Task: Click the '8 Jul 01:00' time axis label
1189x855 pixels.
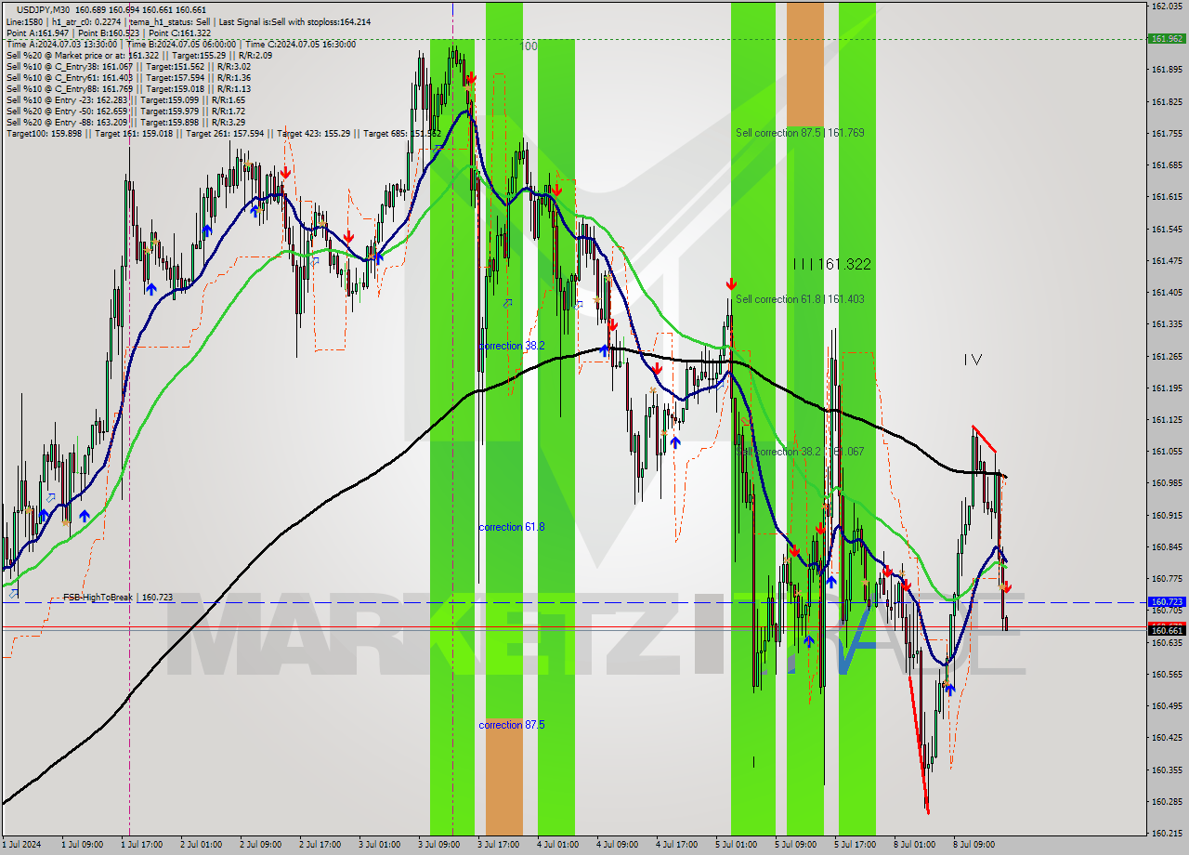Action: pyautogui.click(x=914, y=845)
